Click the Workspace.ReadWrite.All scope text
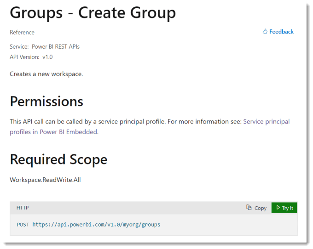The width and height of the screenshot is (313, 249). pos(45,180)
